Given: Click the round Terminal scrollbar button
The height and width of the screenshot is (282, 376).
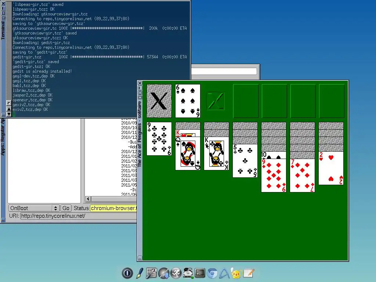Looking at the screenshot, I should [9, 103].
